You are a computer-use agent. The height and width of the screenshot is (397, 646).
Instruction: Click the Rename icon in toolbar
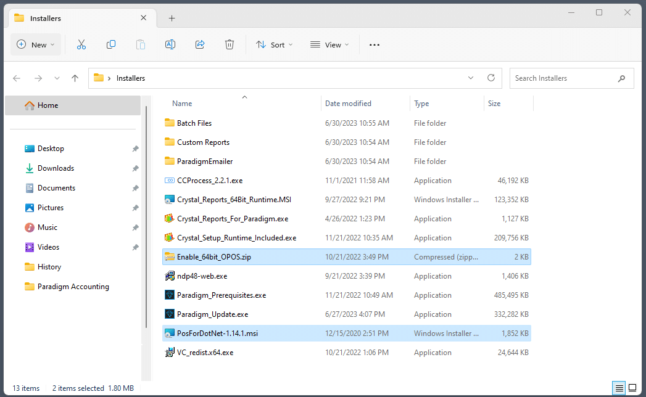tap(170, 44)
